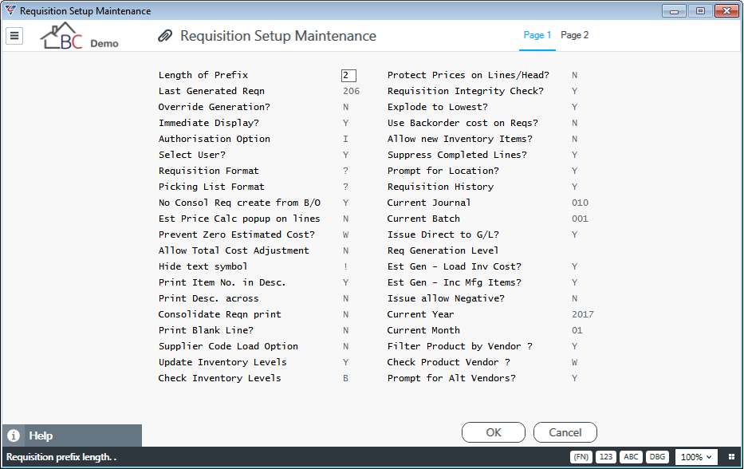Click the paperclip attachment icon
This screenshot has height=469, width=744.
[164, 36]
